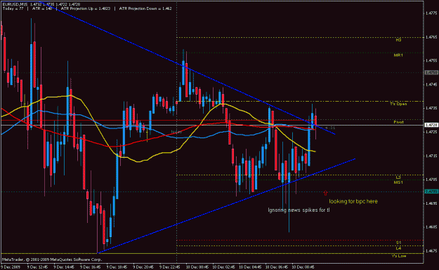This screenshot has height=270, width=439.
Task: Click the 1.4715 price scale label
Action: pyautogui.click(x=431, y=156)
